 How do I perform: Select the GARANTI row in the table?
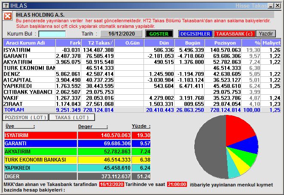[x=142, y=56]
